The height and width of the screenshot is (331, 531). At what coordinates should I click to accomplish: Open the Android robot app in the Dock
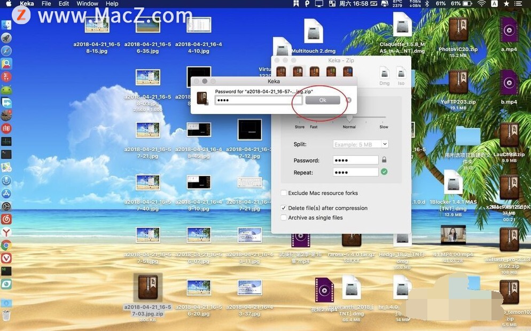click(6, 90)
